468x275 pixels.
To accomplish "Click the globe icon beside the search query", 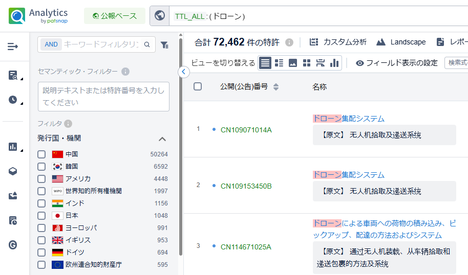I will [x=159, y=16].
